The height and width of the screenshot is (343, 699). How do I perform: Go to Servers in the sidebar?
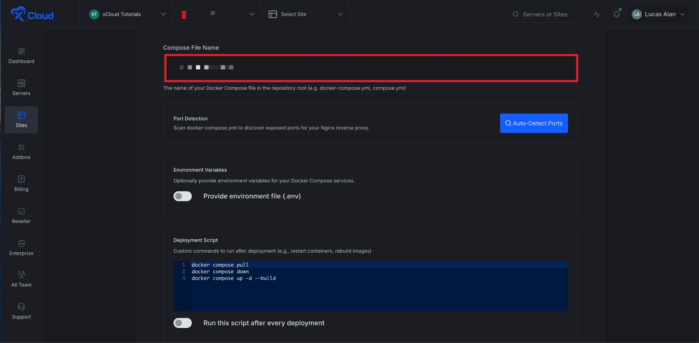click(21, 88)
